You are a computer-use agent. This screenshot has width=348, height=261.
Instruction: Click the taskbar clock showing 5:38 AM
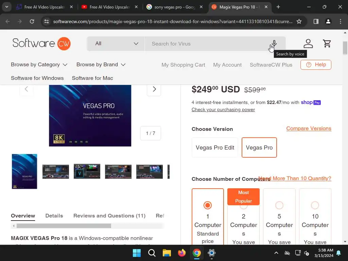324,253
